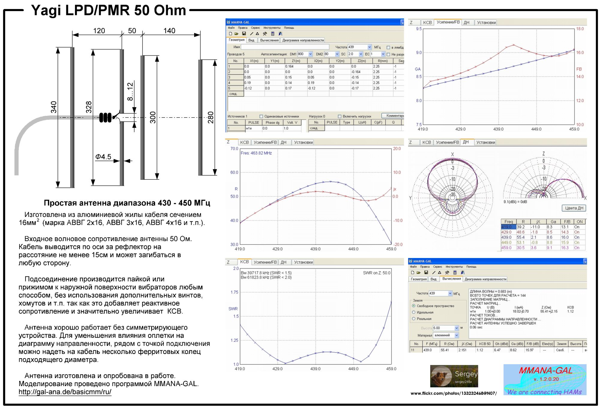Open the gal-ana.de/basicmm/ru link
The height and width of the screenshot is (408, 600).
[65, 392]
